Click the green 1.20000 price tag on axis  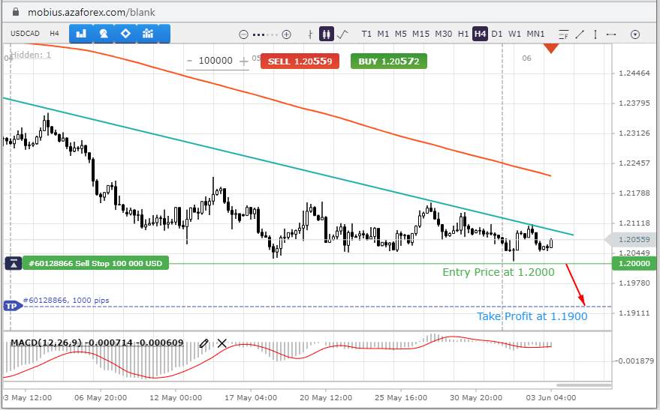pos(635,263)
